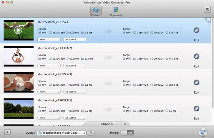Select the shutterstock_v813364(2) woman thumbnail
The height and width of the screenshot is (138, 214).
(x=19, y=56)
